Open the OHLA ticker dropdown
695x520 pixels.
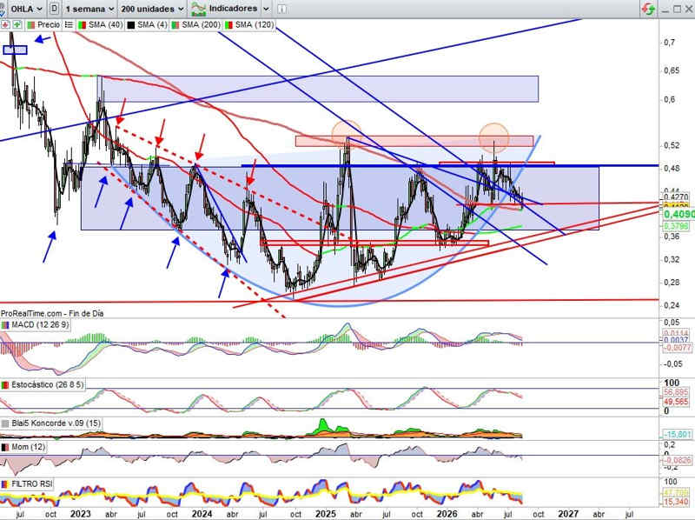26,9
